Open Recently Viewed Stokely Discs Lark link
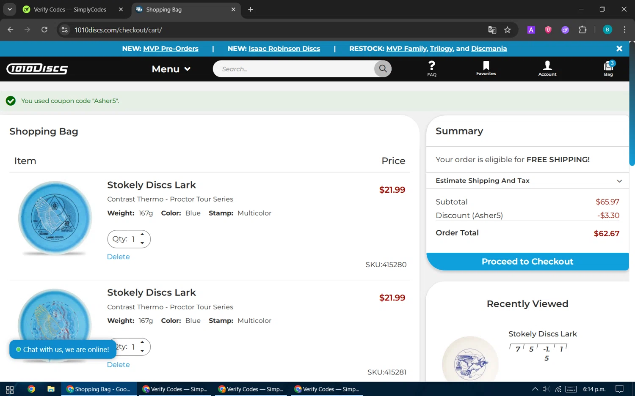 (x=542, y=334)
